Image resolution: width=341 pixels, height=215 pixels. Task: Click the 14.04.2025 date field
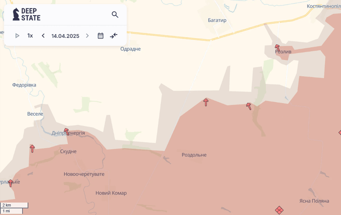click(x=65, y=36)
